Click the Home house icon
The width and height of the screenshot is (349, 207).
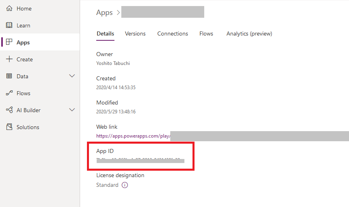click(x=9, y=8)
